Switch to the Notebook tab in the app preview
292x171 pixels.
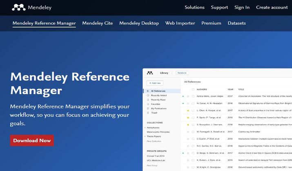click(182, 73)
